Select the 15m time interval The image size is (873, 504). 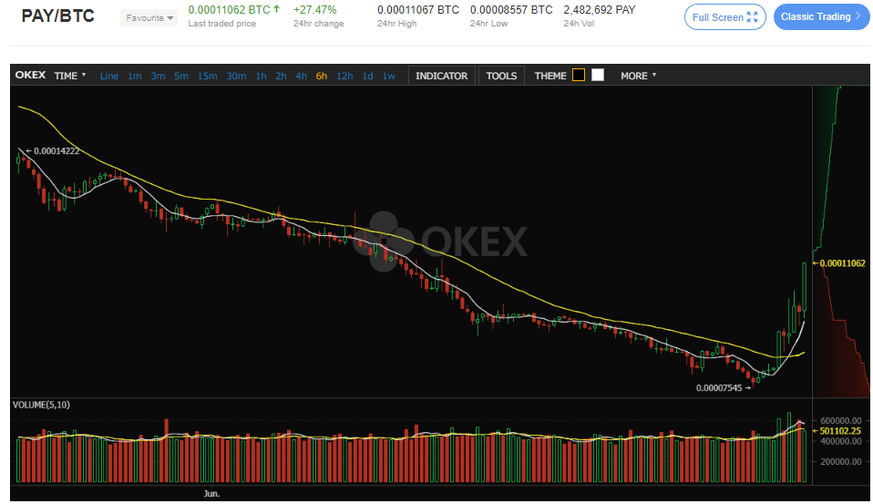click(207, 76)
